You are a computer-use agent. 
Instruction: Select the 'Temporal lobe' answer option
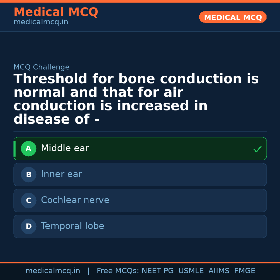coord(140,226)
